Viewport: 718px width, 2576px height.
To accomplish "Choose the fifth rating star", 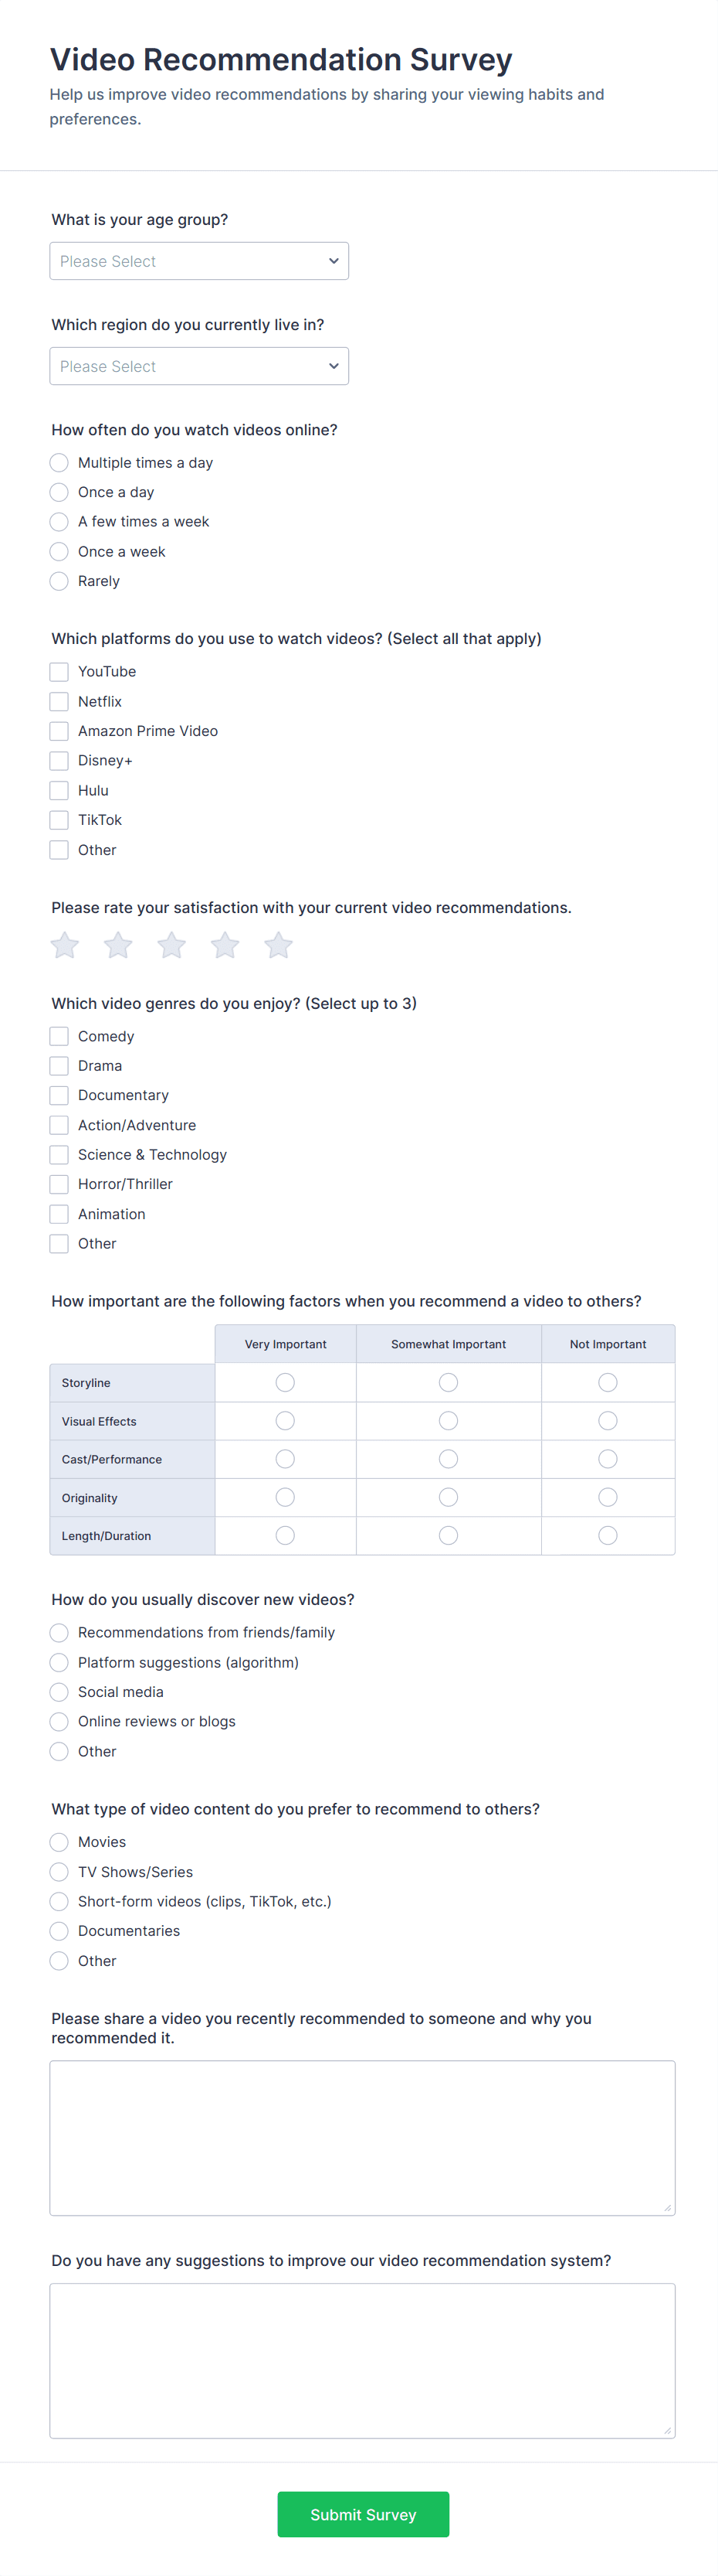I will [x=279, y=945].
